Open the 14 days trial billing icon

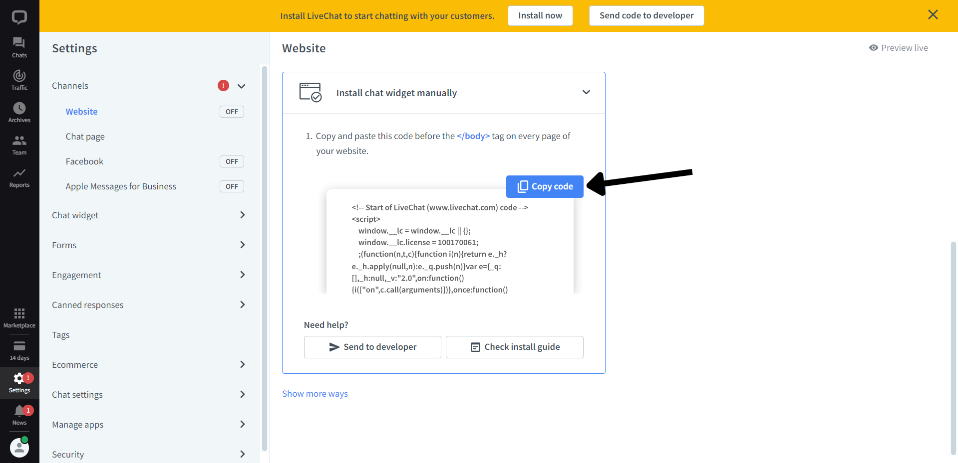(x=19, y=350)
